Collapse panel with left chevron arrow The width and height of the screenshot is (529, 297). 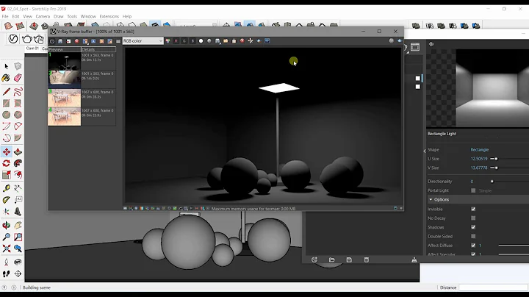(x=425, y=151)
